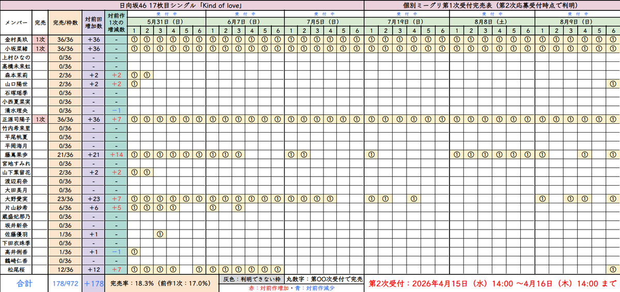Select the 竹内希来里 name cell
The image size is (620, 292).
click(x=16, y=127)
